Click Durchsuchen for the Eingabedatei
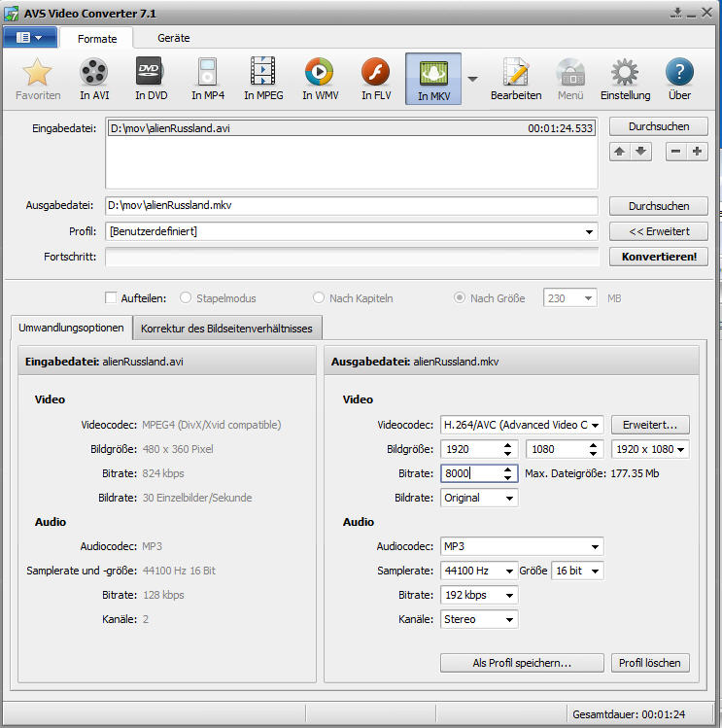 [659, 126]
